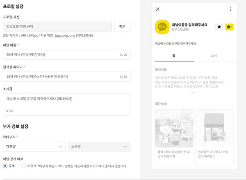Open the 소분류 subcategory dropdown
The image size is (246, 180).
pyautogui.click(x=99, y=147)
